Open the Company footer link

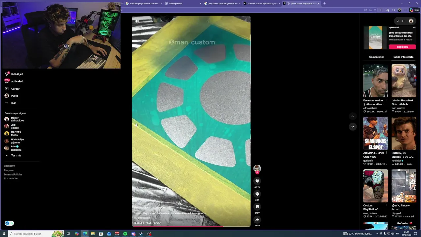[x=9, y=166]
